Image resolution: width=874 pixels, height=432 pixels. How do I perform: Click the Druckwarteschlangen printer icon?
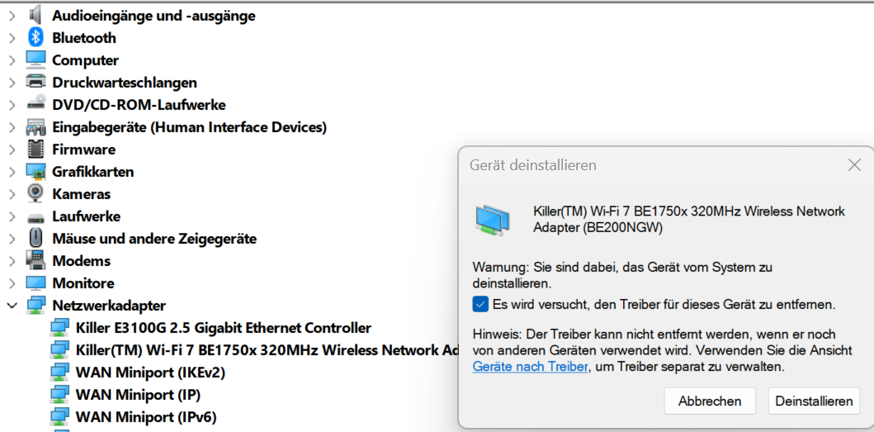coord(35,83)
